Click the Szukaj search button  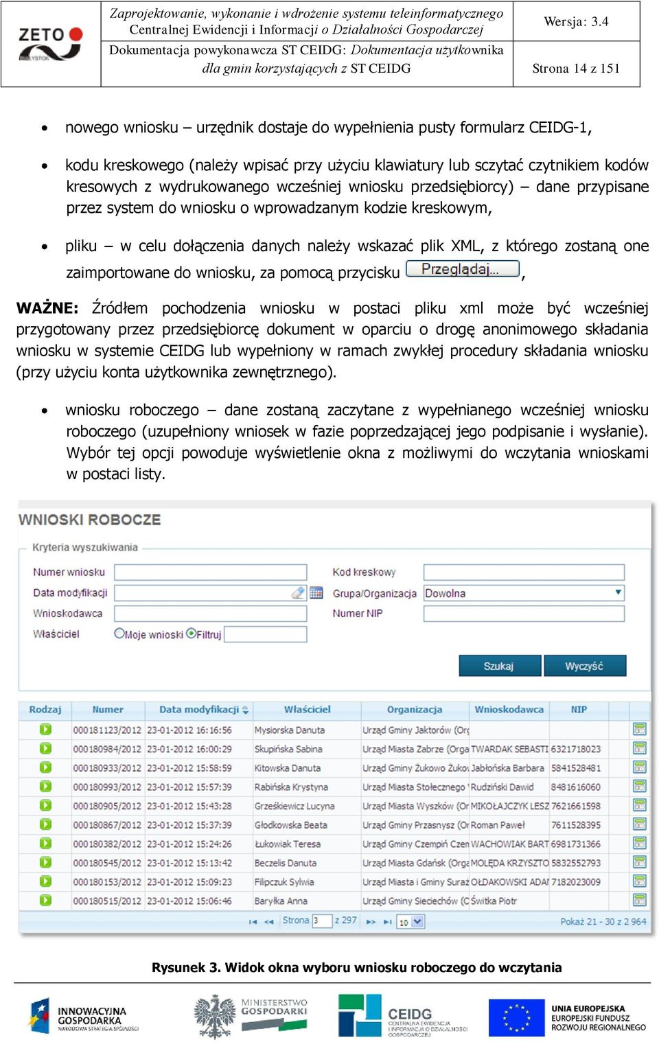point(500,666)
